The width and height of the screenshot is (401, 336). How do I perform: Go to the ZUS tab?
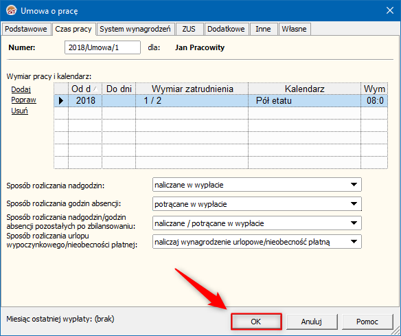(x=189, y=29)
